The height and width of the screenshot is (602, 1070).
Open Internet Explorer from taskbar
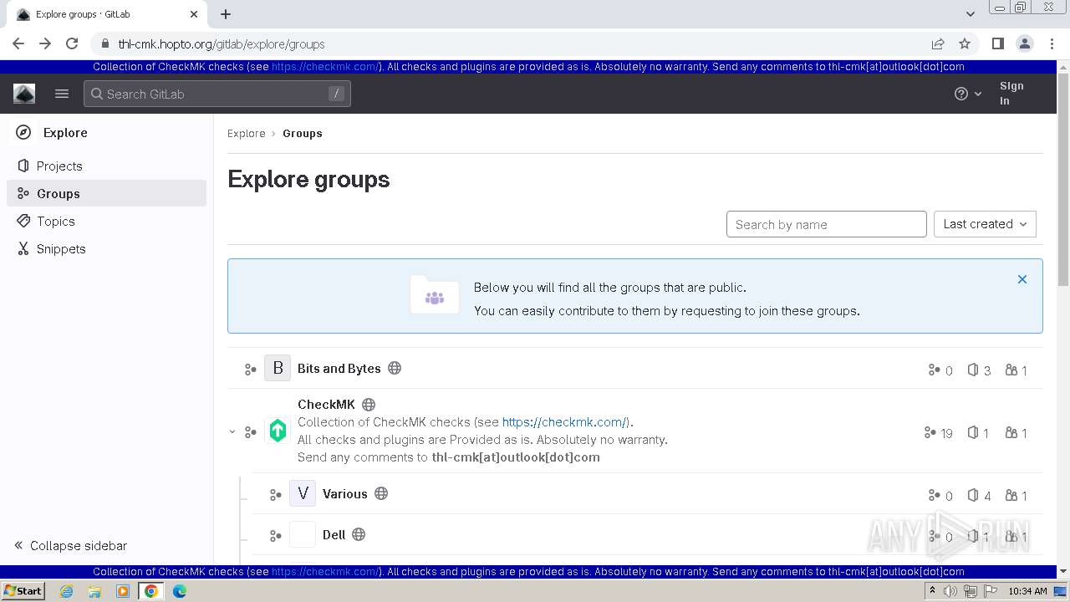coord(67,591)
